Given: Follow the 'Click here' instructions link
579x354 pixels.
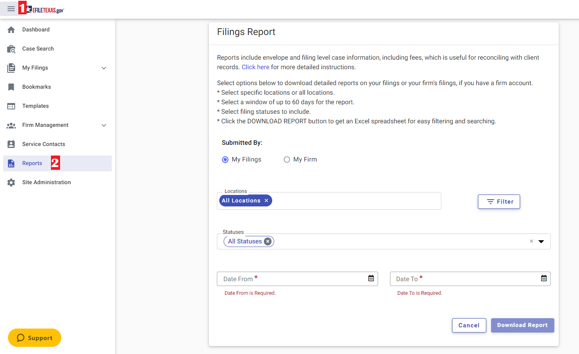Looking at the screenshot, I should [x=255, y=67].
